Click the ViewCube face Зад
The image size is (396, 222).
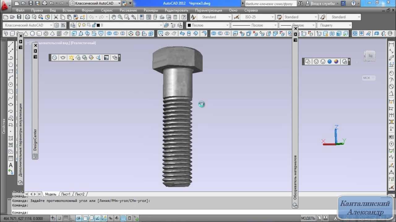point(370,56)
